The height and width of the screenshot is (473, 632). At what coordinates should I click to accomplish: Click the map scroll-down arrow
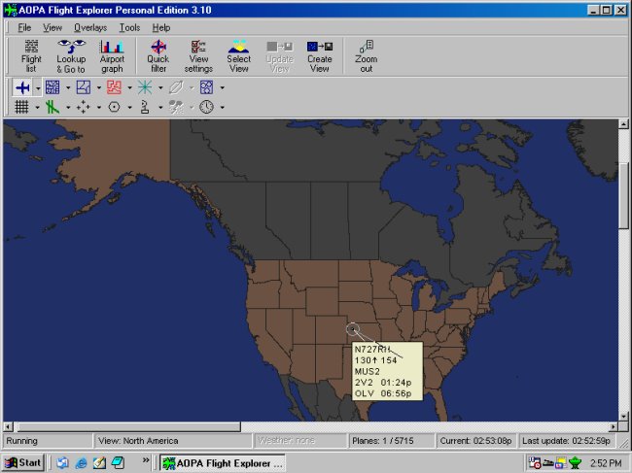(x=623, y=417)
